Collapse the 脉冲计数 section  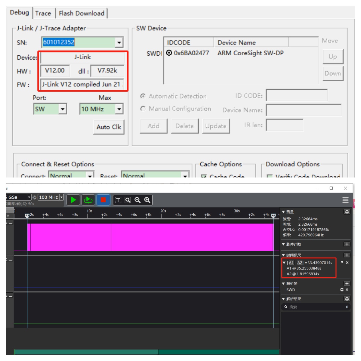283,244
